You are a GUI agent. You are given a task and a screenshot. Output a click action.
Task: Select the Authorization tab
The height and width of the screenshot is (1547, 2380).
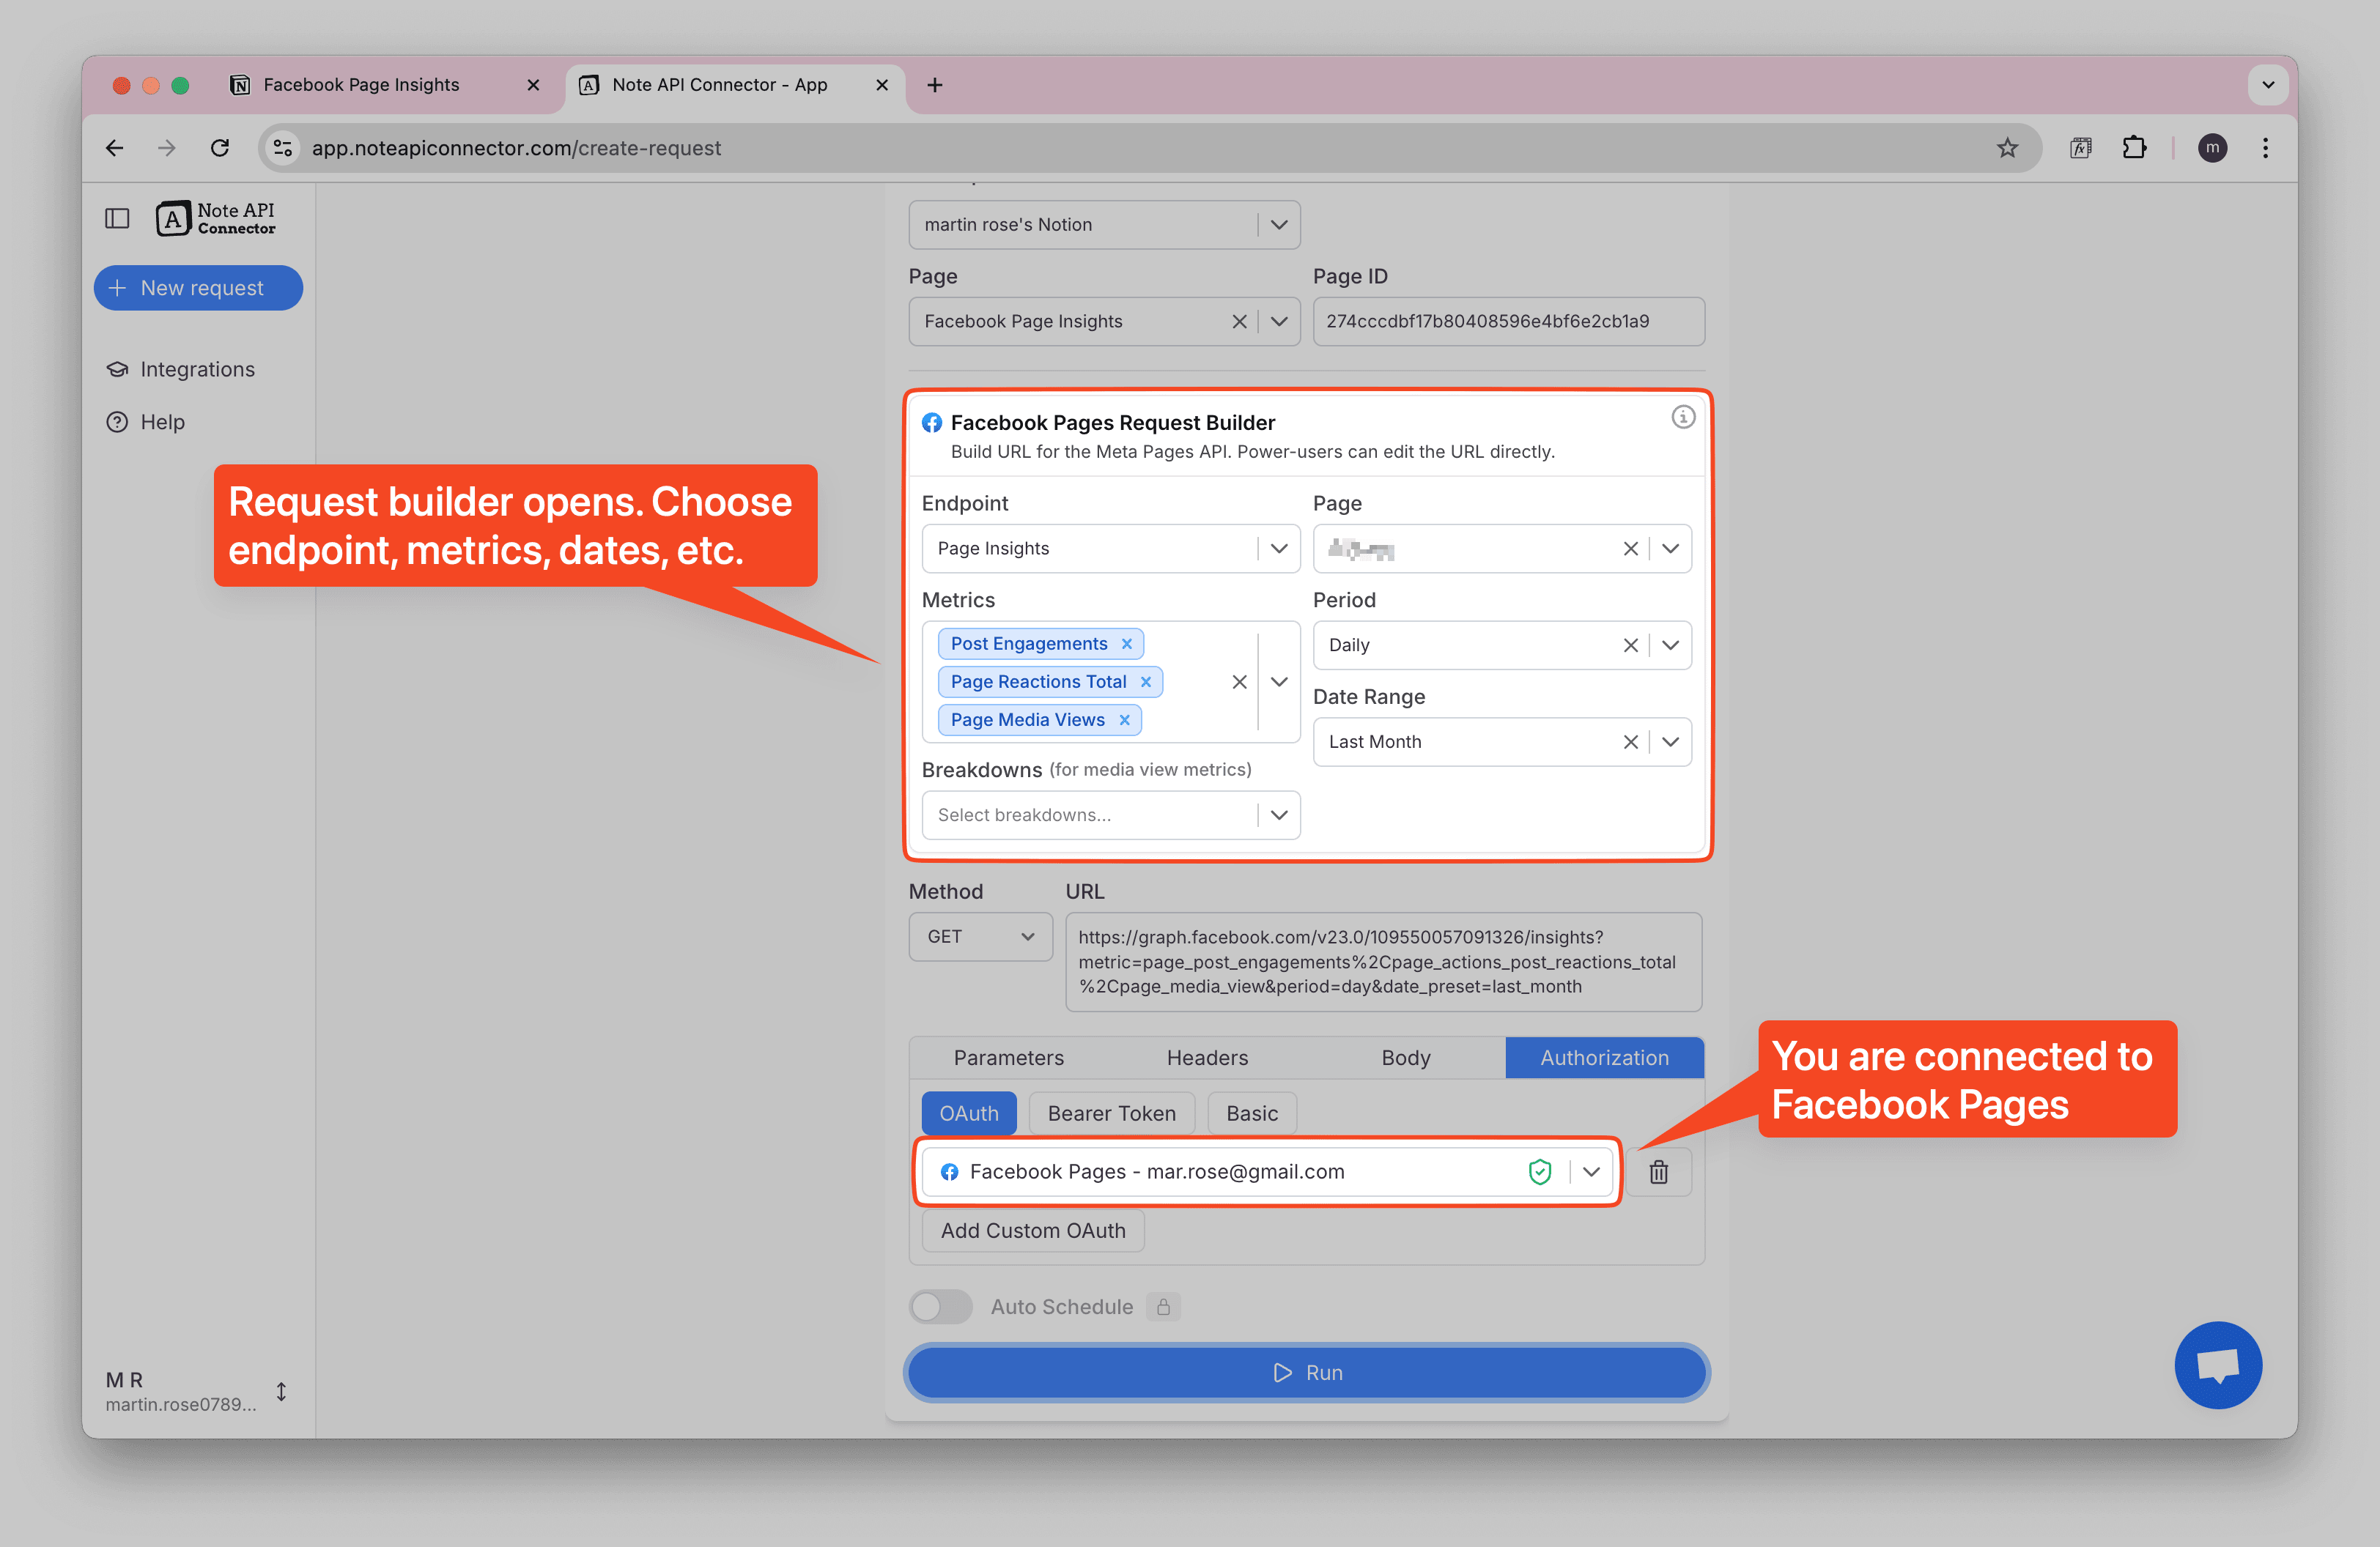(1604, 1057)
